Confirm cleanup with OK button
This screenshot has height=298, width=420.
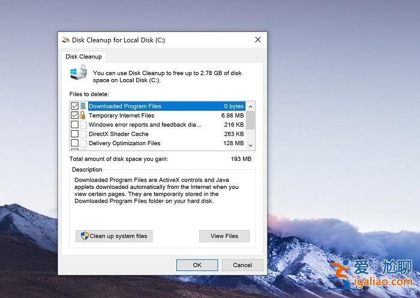(197, 264)
